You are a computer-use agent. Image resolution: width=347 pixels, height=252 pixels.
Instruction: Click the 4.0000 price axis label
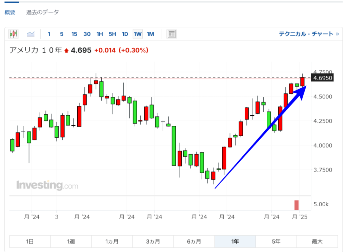[x=323, y=145]
